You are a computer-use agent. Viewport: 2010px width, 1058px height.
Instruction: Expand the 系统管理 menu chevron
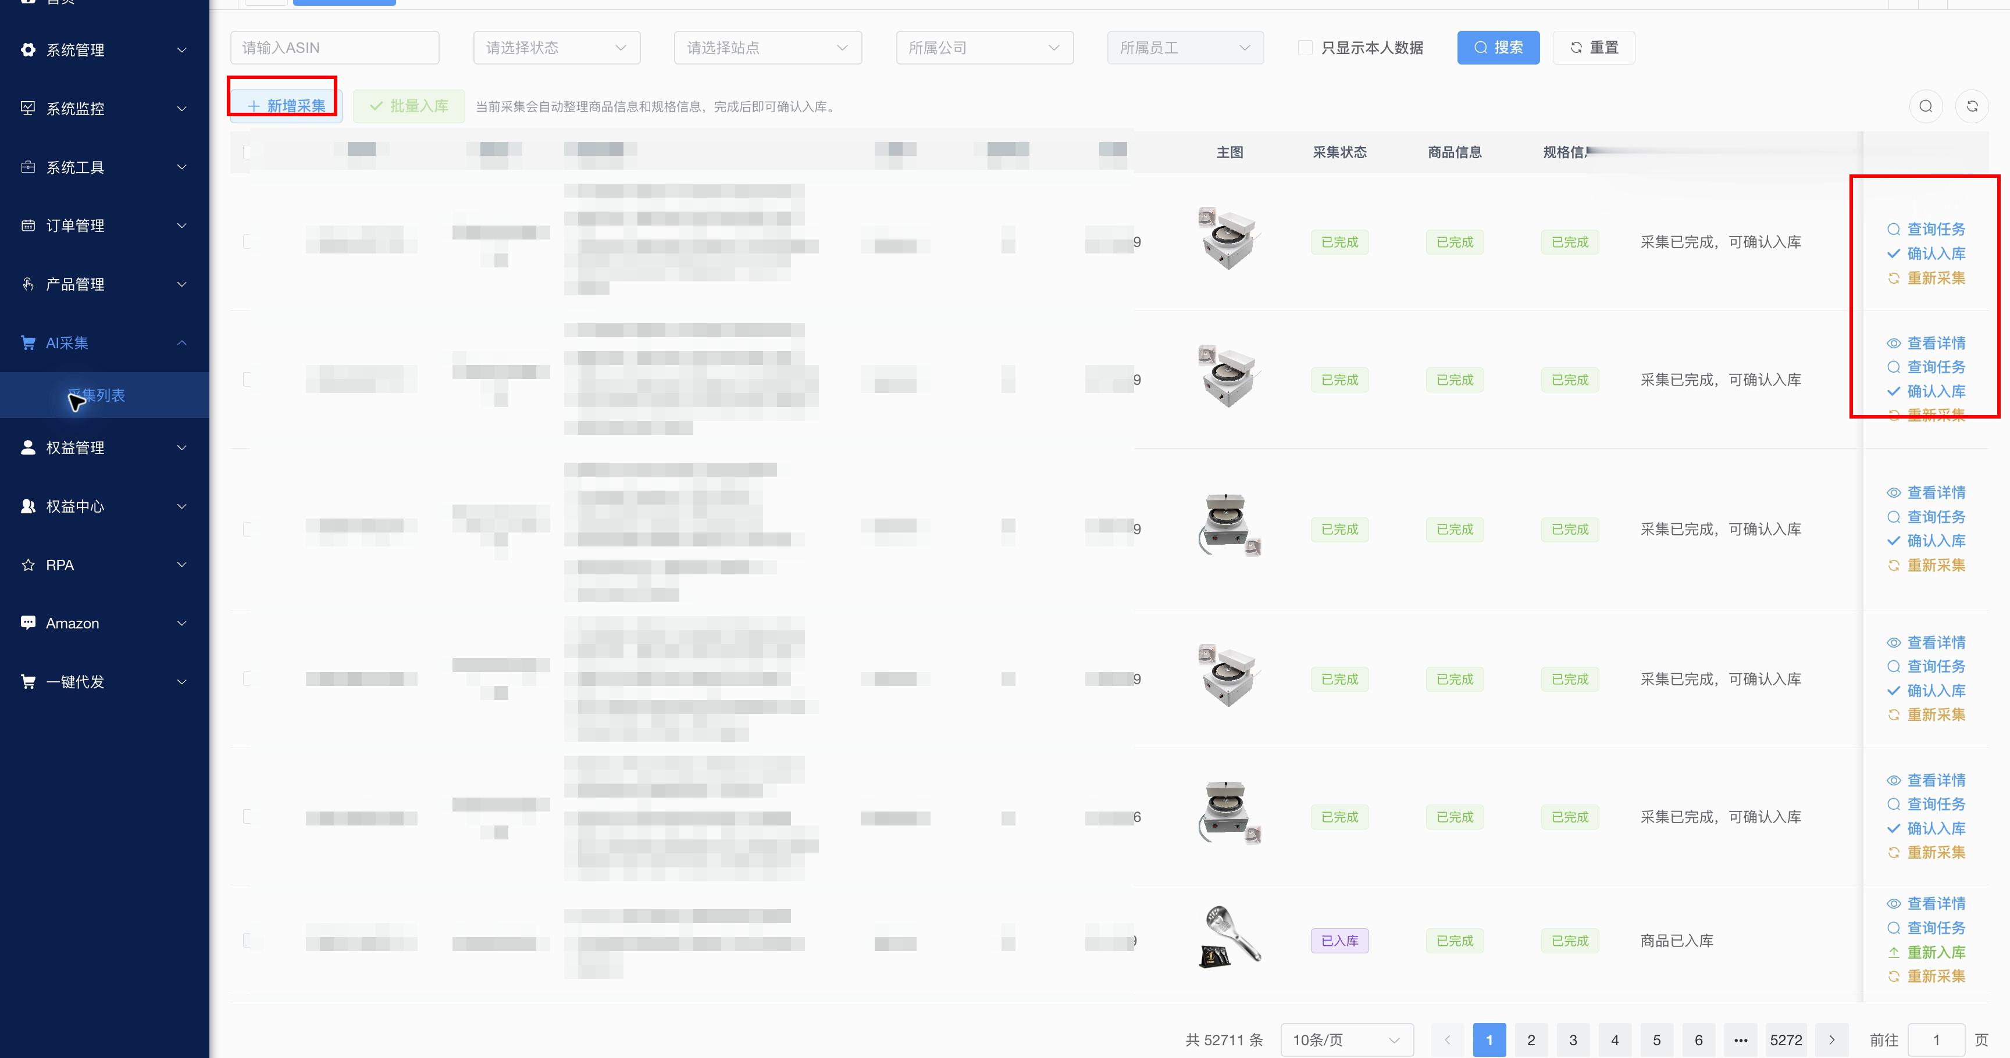[x=182, y=50]
